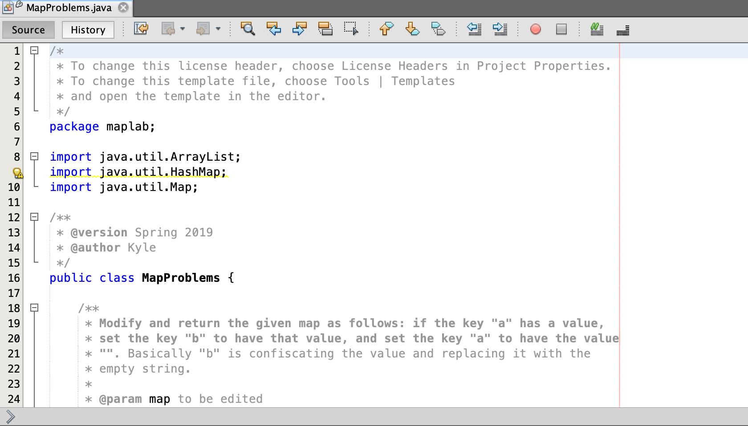Click the Find Previous Occurrence arrow
This screenshot has height=426, width=748.
pos(273,29)
